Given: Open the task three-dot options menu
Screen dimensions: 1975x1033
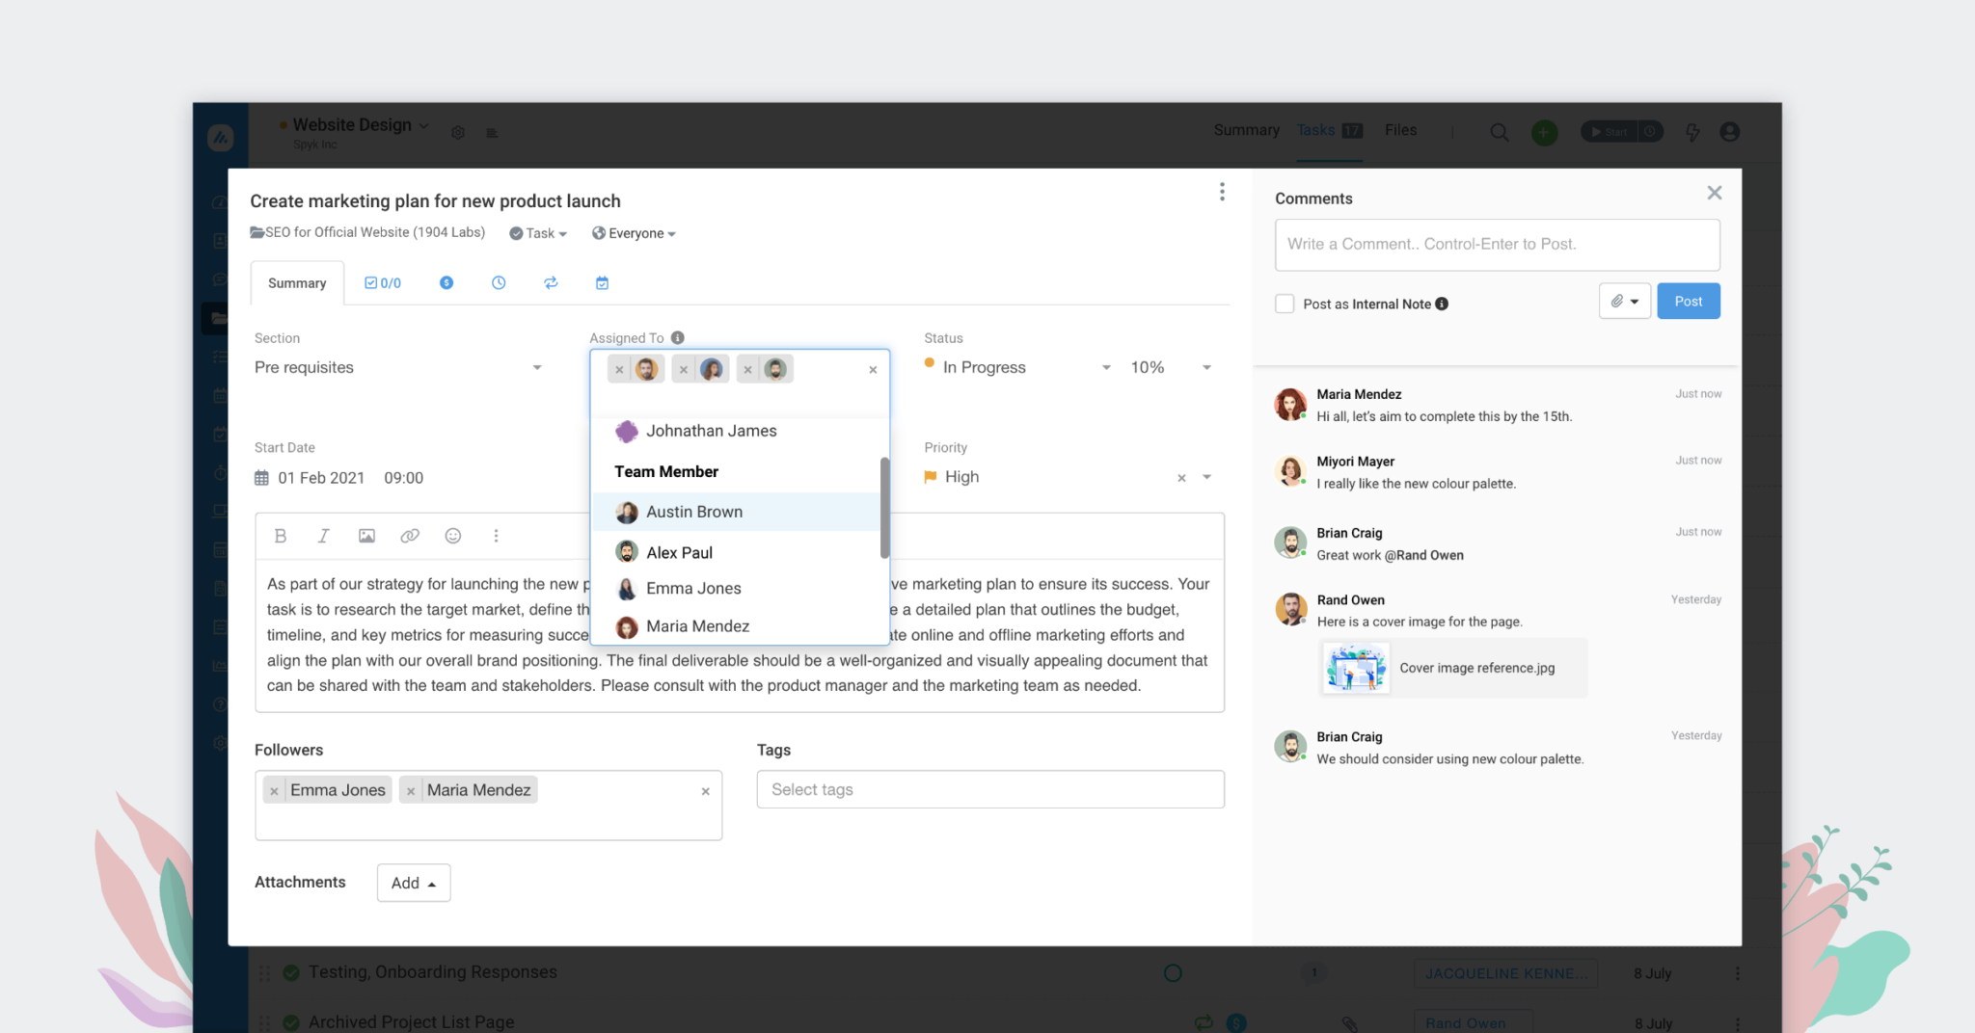Looking at the screenshot, I should (1222, 192).
